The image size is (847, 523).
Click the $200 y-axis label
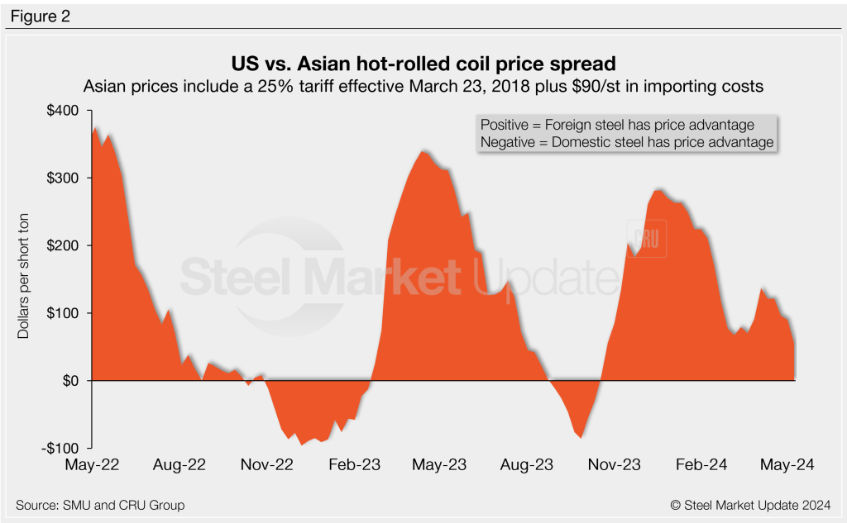coord(63,245)
